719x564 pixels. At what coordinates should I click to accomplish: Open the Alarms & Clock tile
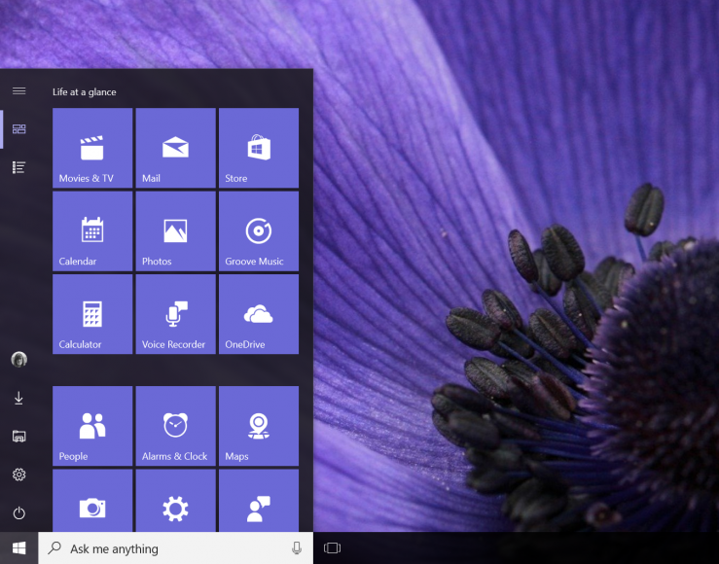pos(175,426)
